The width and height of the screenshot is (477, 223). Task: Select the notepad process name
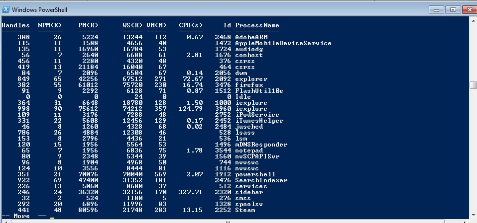pos(249,150)
